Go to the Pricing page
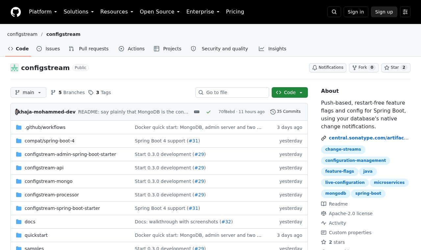 [235, 12]
